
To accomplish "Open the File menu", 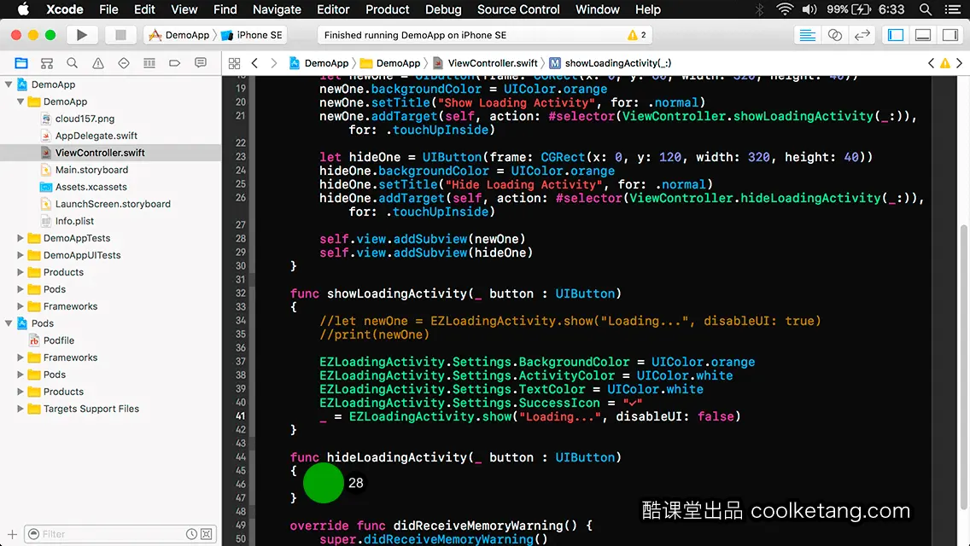I will (108, 9).
